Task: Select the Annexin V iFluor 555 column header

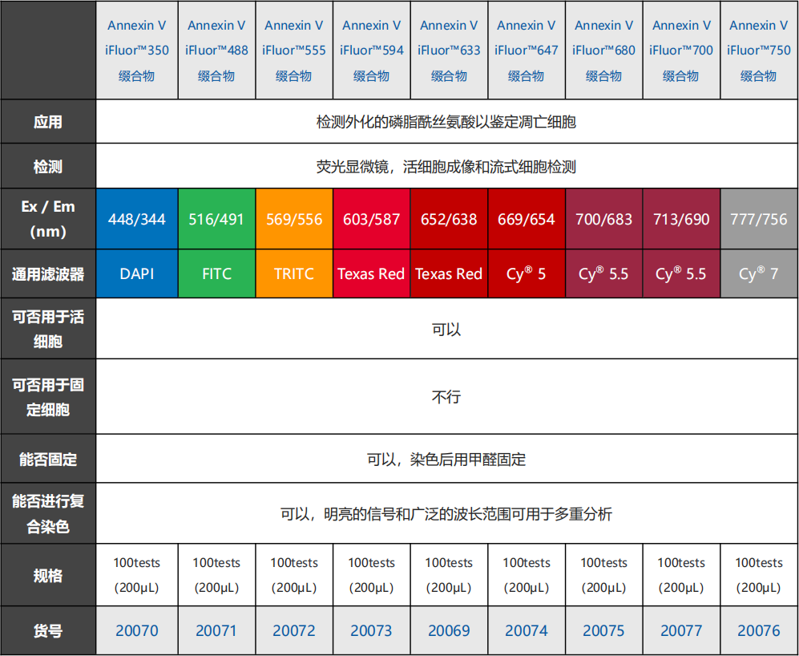Action: 294,50
